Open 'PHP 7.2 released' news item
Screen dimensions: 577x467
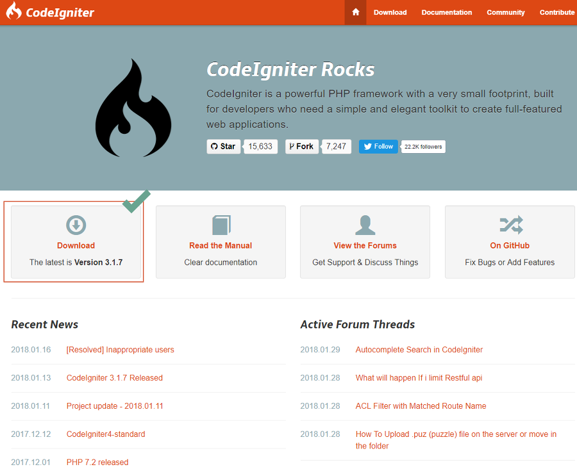point(97,463)
